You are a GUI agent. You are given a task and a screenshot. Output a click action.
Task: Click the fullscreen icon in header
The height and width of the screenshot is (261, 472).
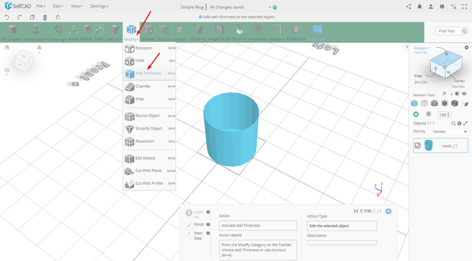pos(465,6)
